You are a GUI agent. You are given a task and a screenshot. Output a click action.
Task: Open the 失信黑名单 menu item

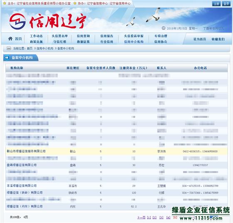60,36
